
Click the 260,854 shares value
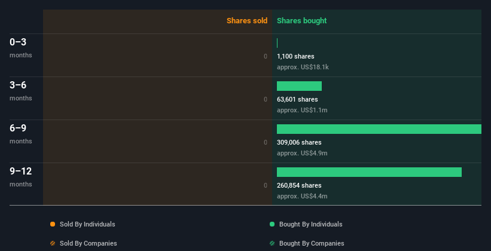299,185
